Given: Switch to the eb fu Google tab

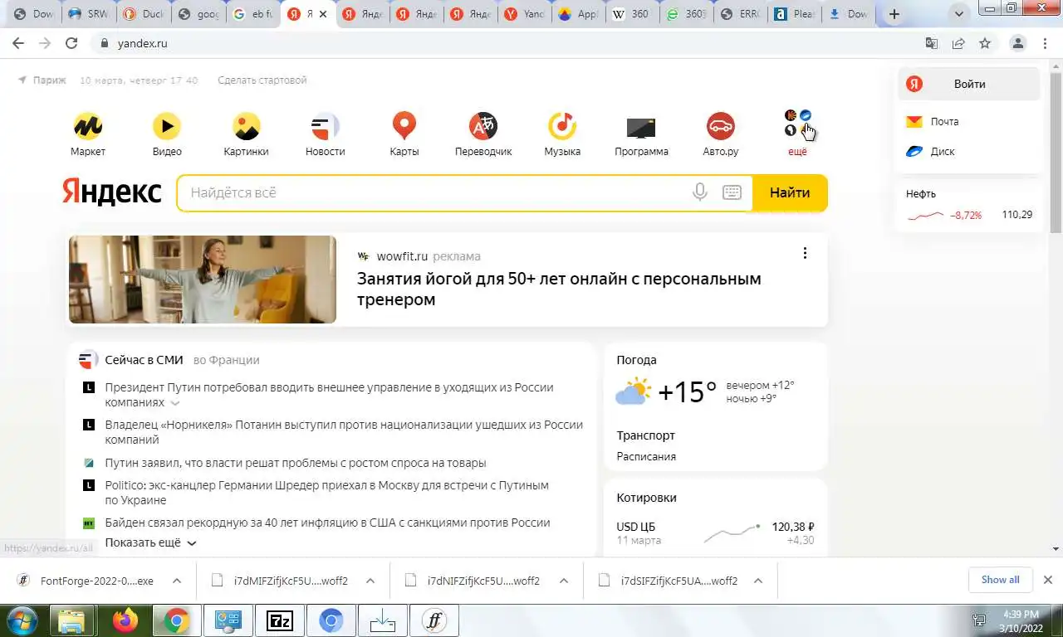Looking at the screenshot, I should (x=251, y=14).
